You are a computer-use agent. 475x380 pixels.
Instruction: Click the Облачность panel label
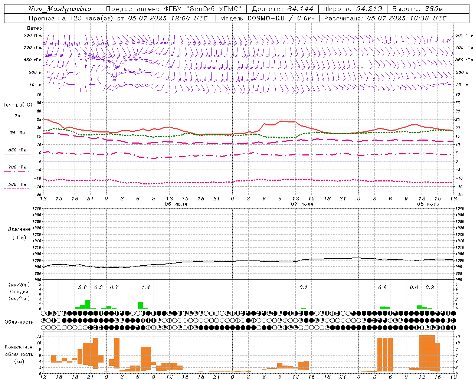coord(19,322)
